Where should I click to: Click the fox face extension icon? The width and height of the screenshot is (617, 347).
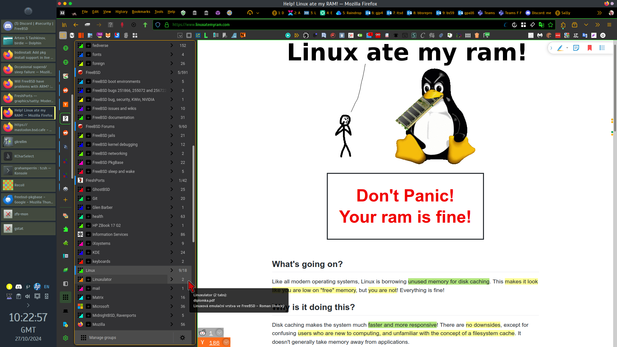point(108,35)
